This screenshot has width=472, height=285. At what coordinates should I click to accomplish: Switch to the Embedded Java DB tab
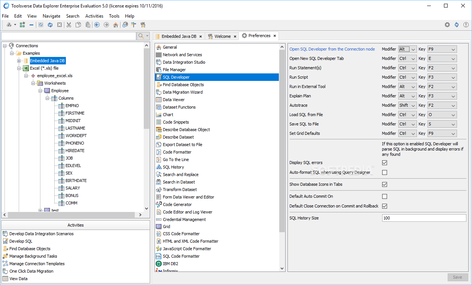click(178, 36)
